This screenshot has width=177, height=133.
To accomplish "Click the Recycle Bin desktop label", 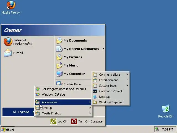I will coord(166,116).
